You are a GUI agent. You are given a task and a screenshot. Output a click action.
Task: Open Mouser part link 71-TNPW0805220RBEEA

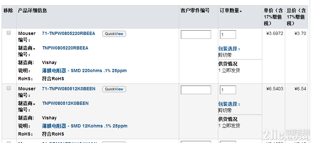(69, 33)
